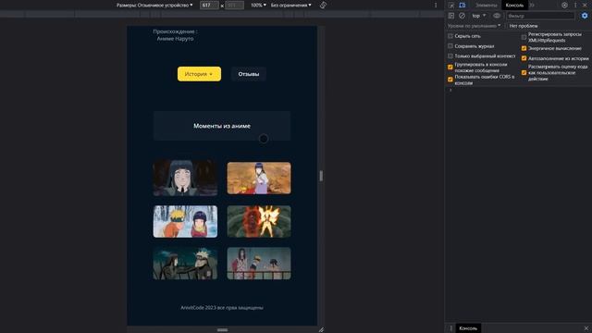Select the 'Консоль' tab in the bottom drawer
The image size is (592, 333).
tap(468, 328)
